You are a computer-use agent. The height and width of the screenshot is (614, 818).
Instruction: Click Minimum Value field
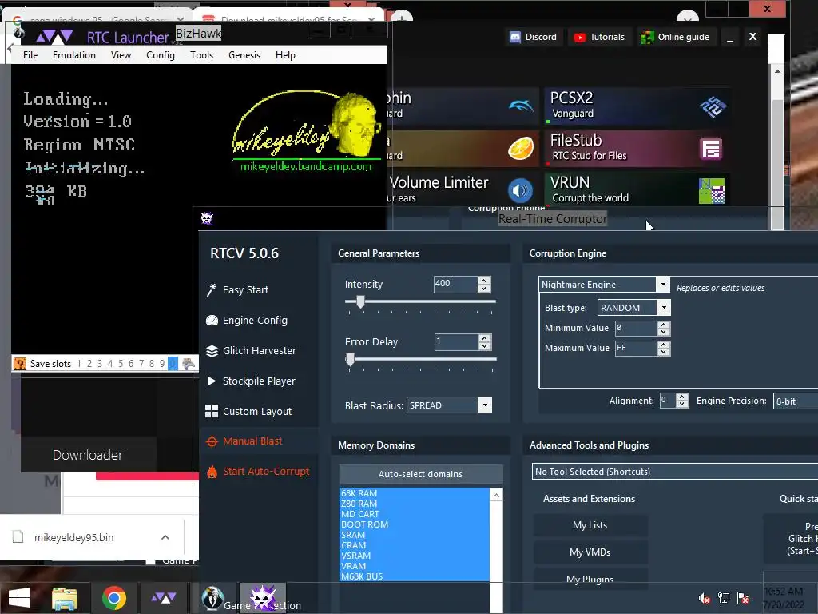point(636,328)
